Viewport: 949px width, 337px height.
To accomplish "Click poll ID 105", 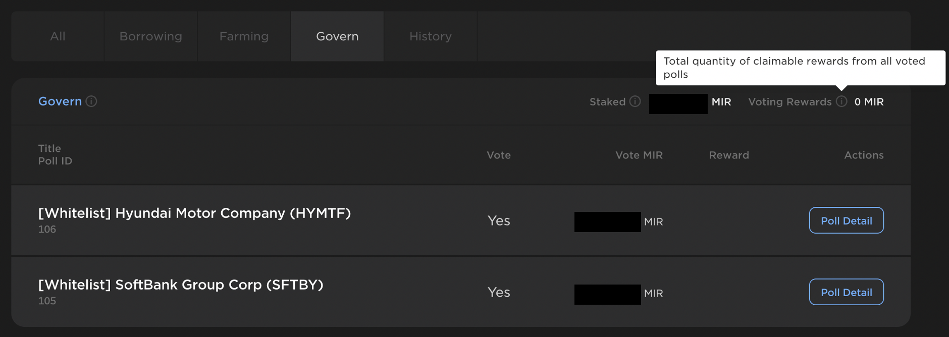I will [x=46, y=300].
